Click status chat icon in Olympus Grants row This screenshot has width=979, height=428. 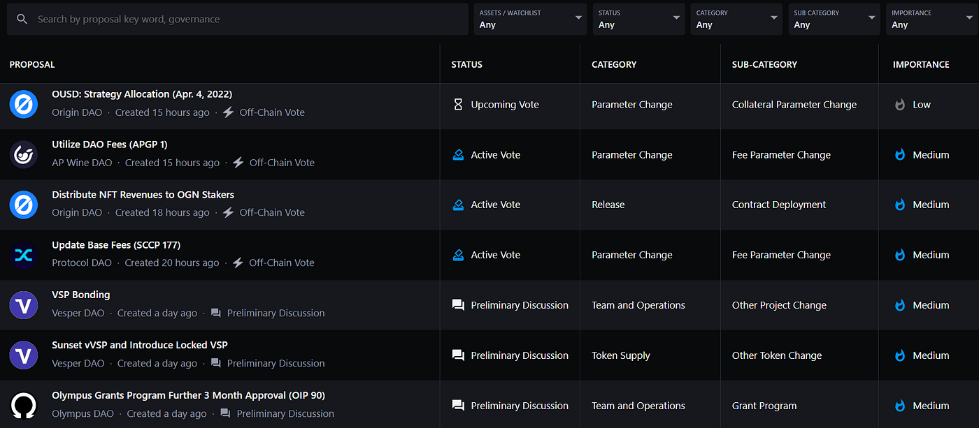[x=458, y=406]
